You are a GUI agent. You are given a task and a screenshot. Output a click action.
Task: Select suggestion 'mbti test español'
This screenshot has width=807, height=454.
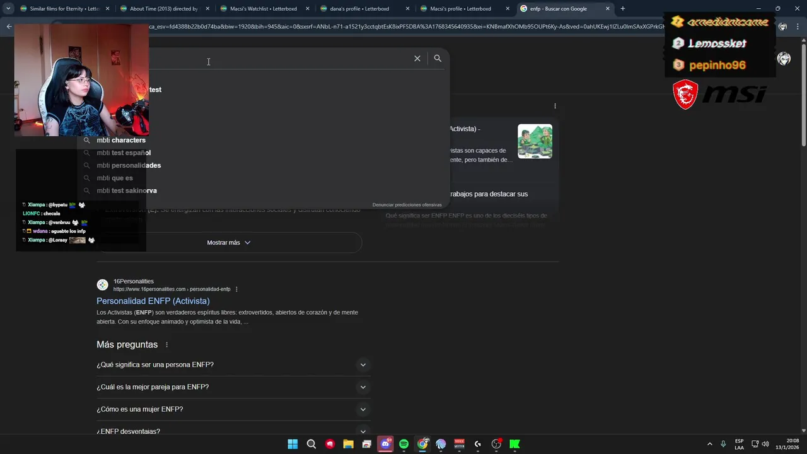point(124,153)
